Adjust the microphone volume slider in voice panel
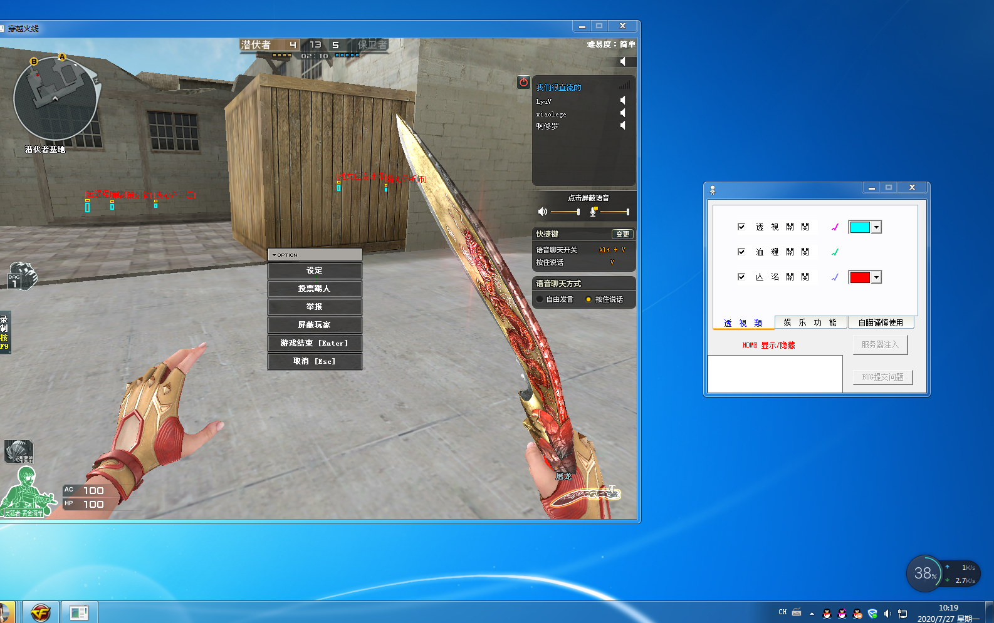Viewport: 994px width, 623px height. [x=614, y=212]
